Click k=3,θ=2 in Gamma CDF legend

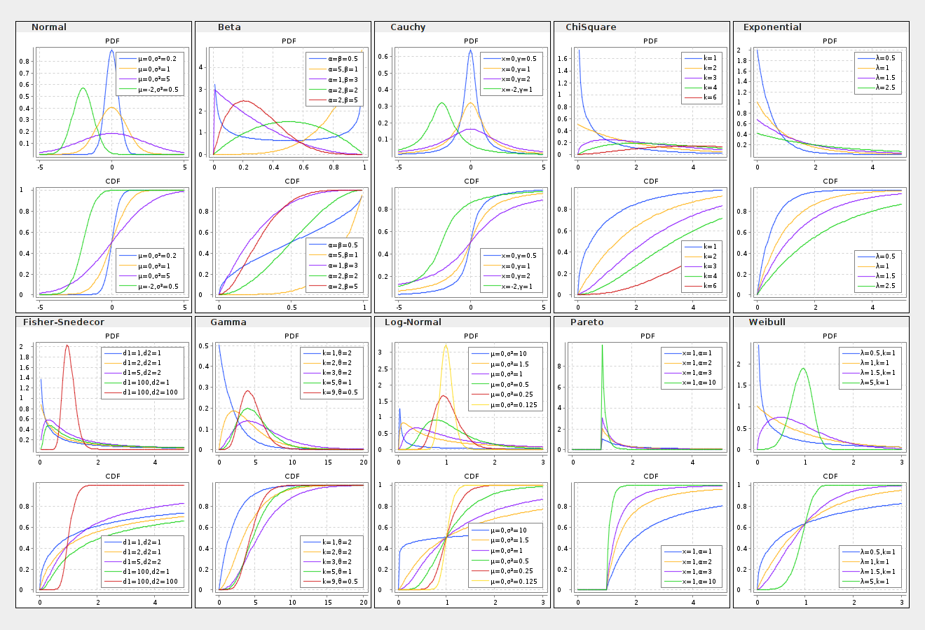click(x=337, y=562)
